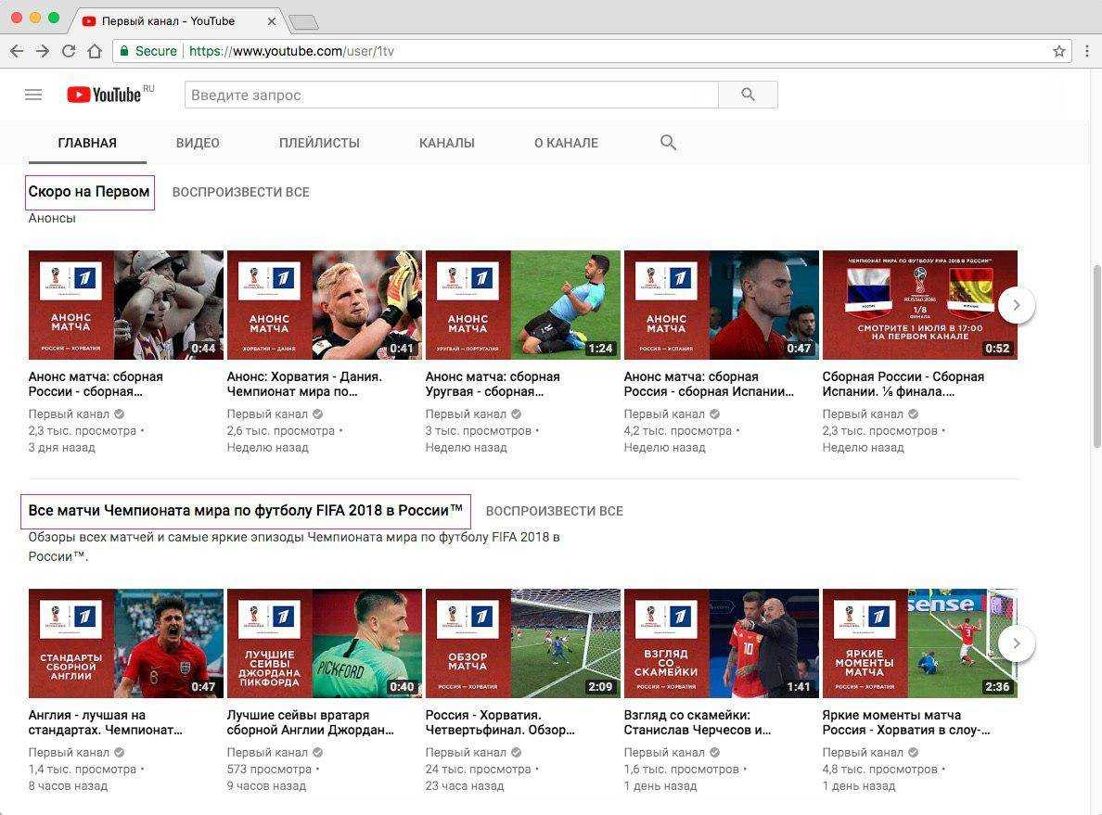Open title Лучшие сейвы вратаря сборной Англии

point(311,723)
